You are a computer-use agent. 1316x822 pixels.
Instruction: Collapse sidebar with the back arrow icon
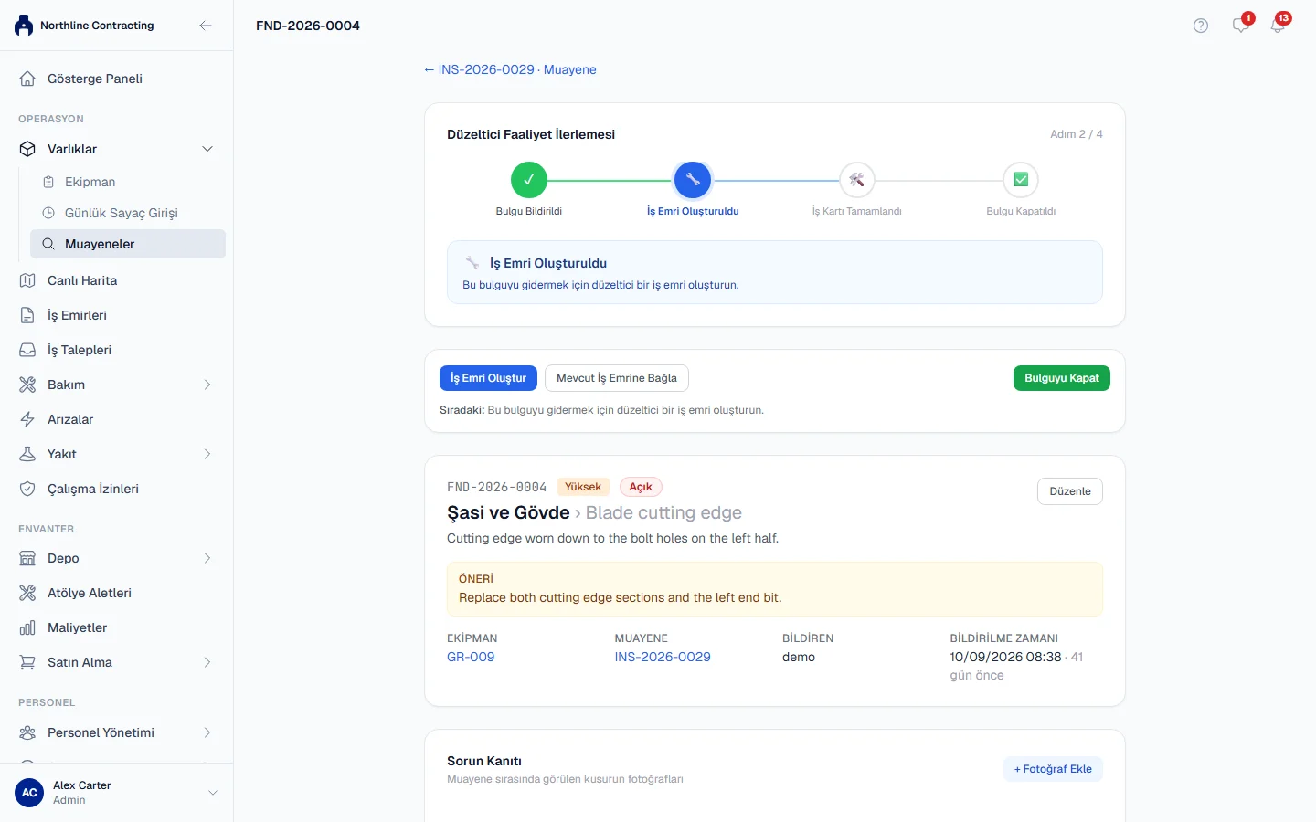[x=206, y=26]
